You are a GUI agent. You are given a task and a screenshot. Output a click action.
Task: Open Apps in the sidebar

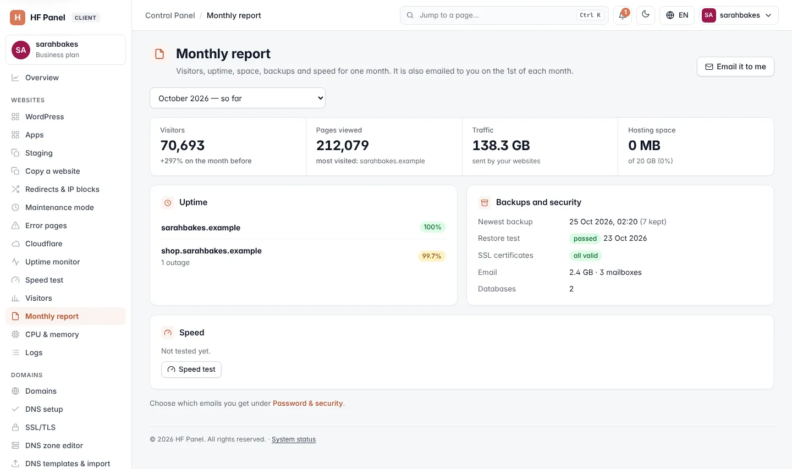[65, 135]
